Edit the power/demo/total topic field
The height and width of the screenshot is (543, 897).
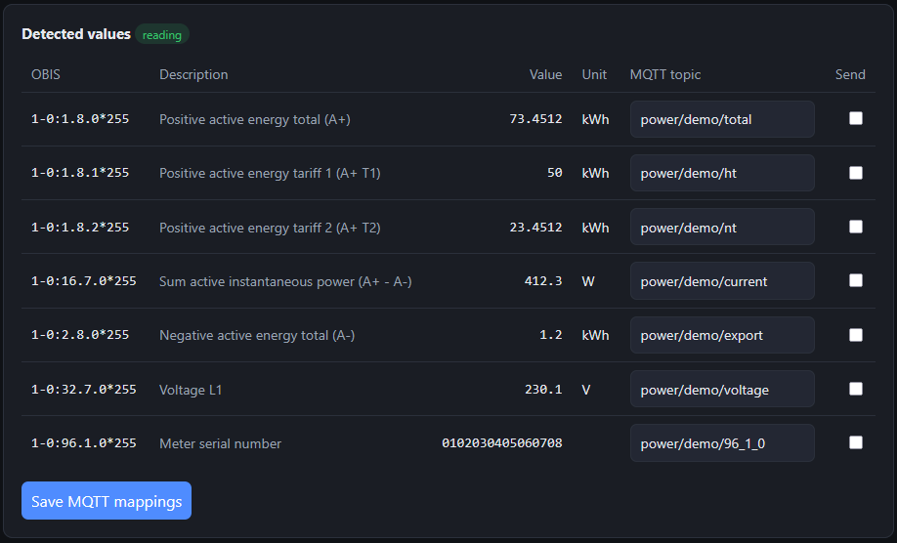[x=722, y=119]
